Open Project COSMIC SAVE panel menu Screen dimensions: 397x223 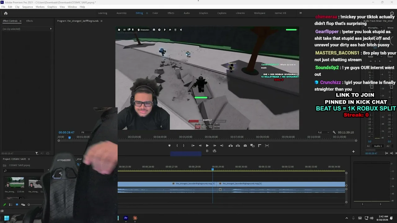[29, 159]
